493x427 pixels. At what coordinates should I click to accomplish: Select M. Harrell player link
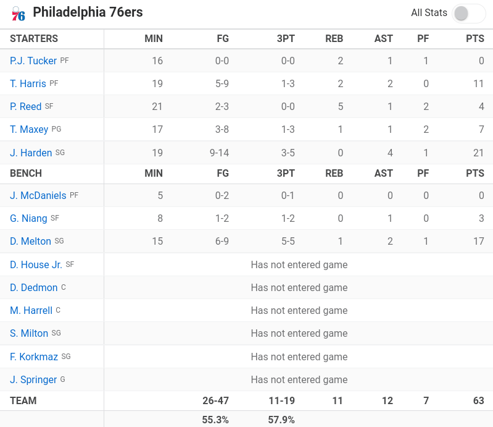(x=31, y=310)
